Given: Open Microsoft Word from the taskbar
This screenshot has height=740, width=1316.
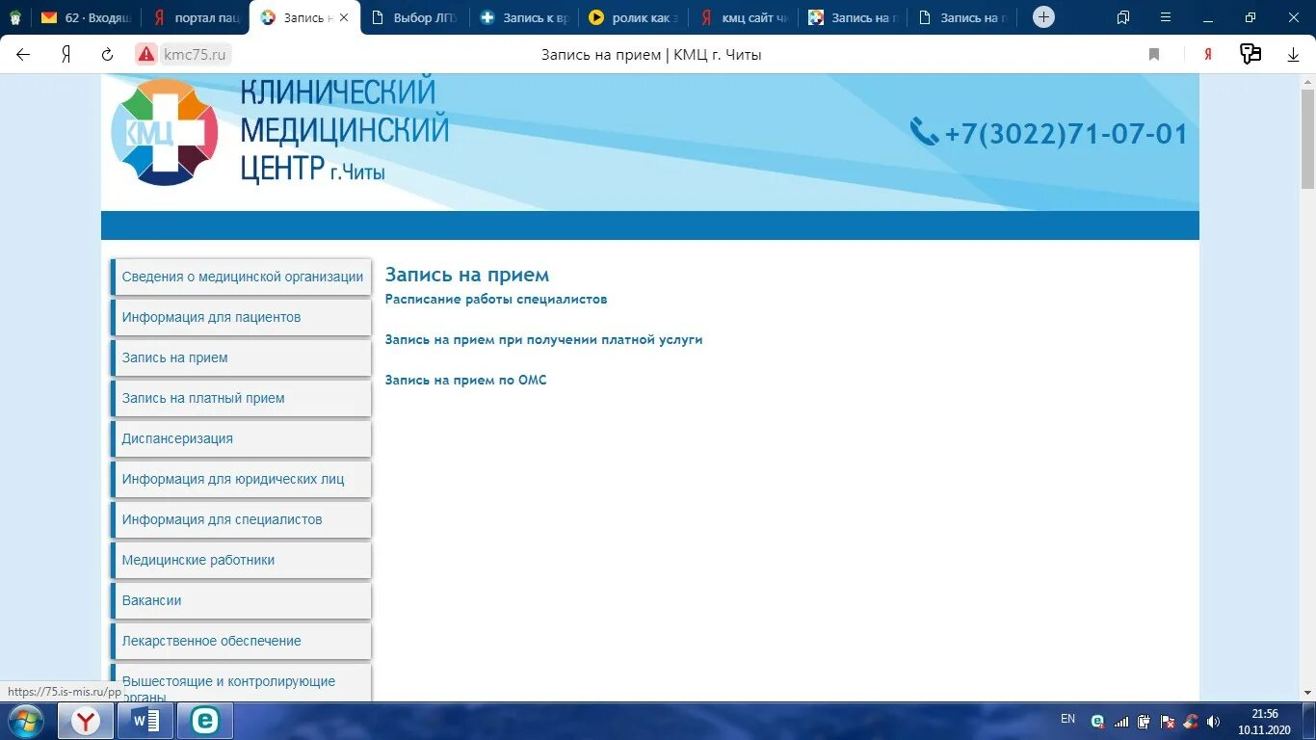Looking at the screenshot, I should (145, 720).
